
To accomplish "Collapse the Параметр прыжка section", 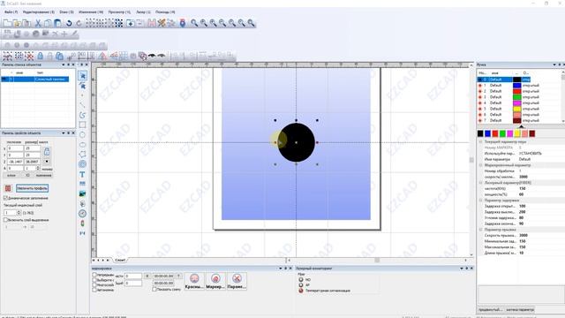I will point(480,230).
